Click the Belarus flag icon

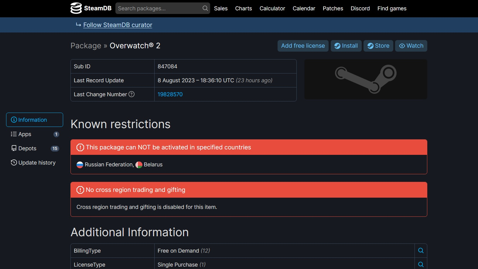[x=139, y=165]
